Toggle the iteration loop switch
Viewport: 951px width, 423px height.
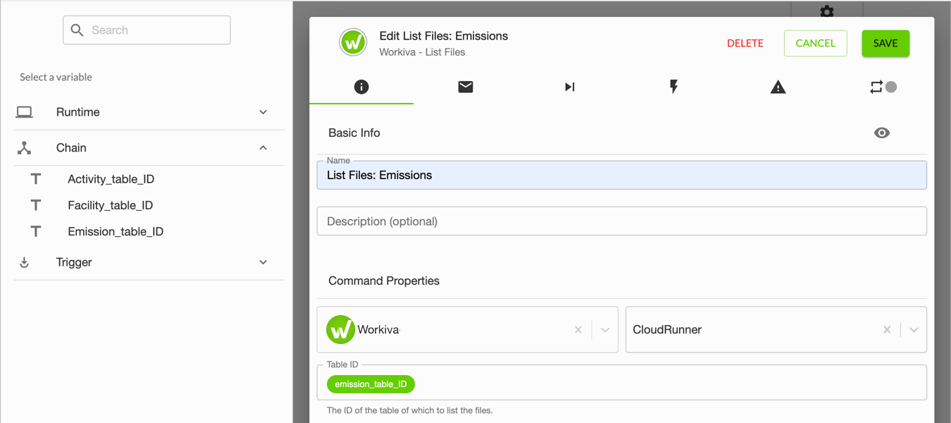pos(883,87)
